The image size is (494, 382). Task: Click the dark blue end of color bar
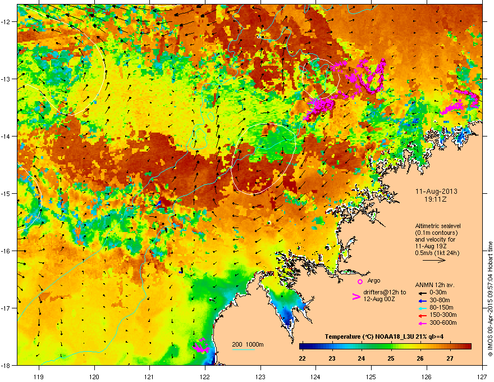[x=303, y=346]
